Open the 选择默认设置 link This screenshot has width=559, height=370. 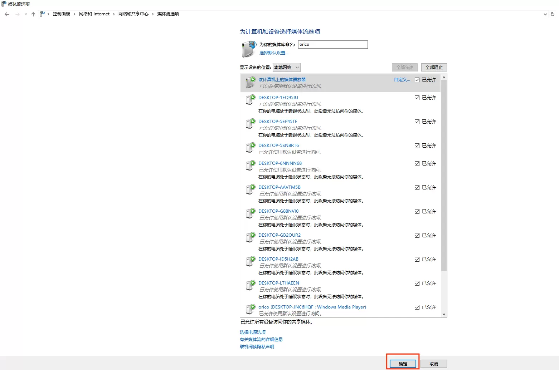274,53
